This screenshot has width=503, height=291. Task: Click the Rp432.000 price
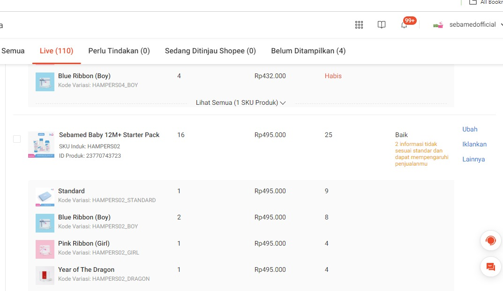coord(270,76)
